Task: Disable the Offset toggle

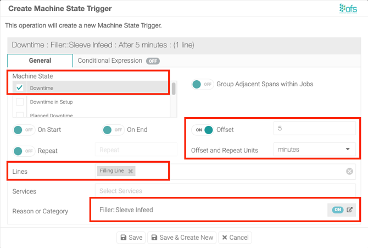Action: tap(202, 130)
